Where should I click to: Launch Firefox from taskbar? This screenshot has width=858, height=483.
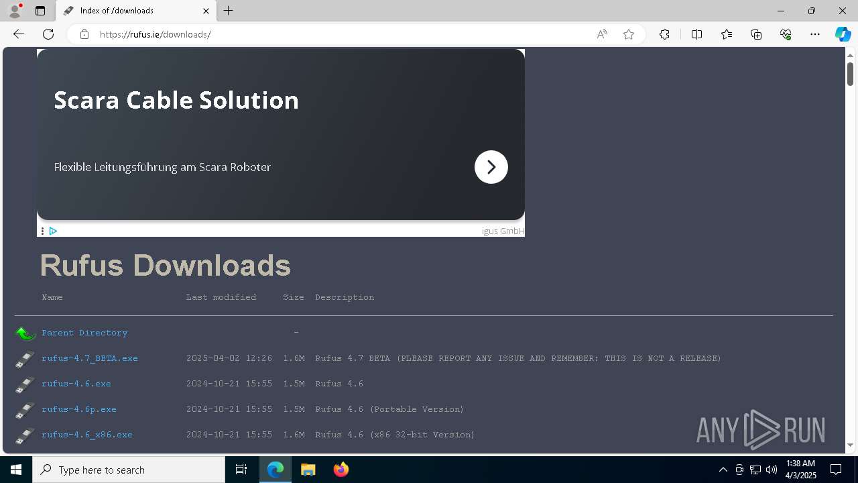[341, 470]
